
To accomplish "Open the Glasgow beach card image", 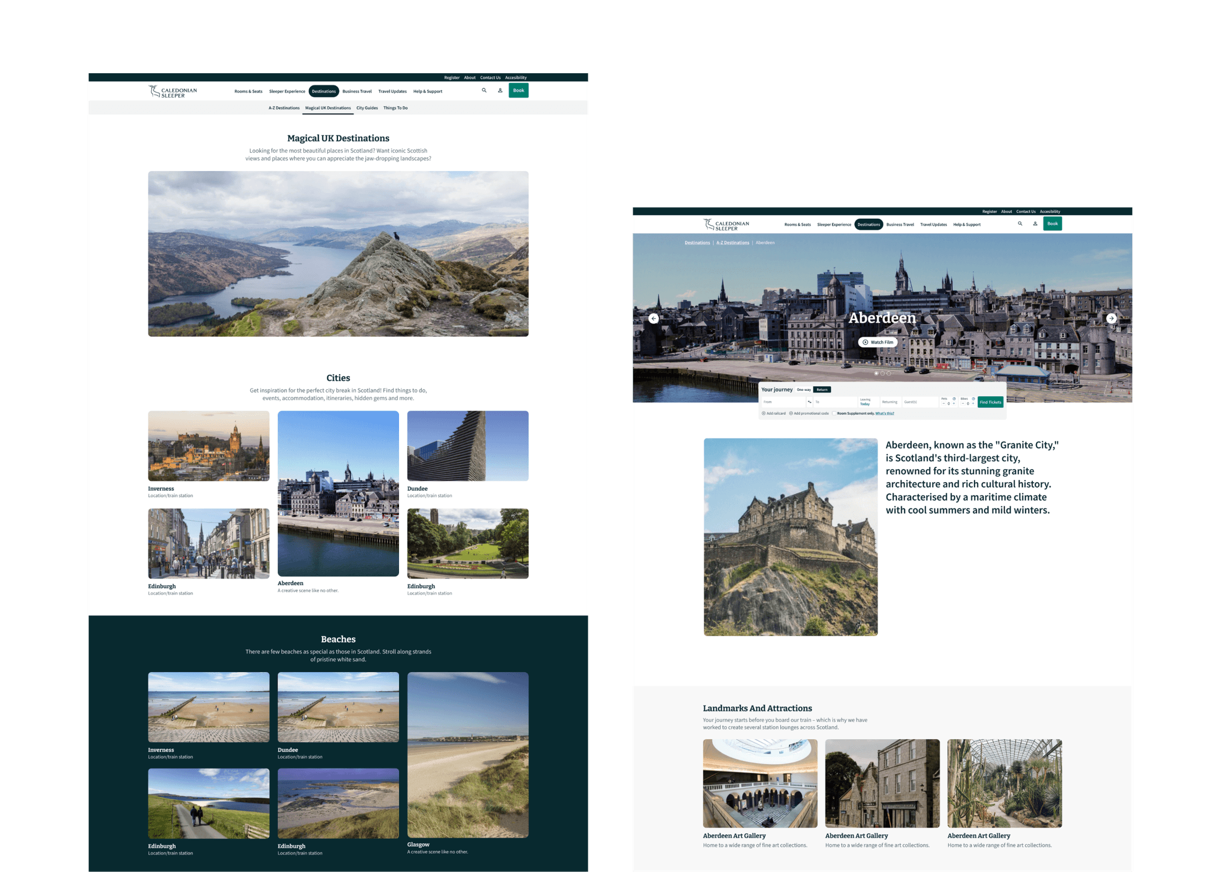I will click(468, 755).
